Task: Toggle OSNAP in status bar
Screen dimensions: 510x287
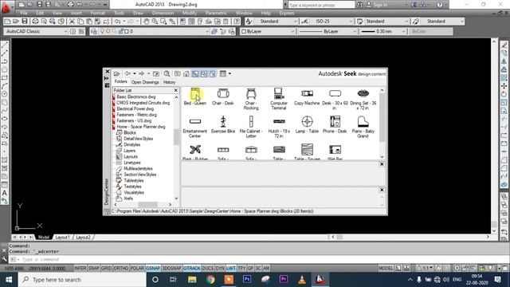Action: (x=153, y=268)
